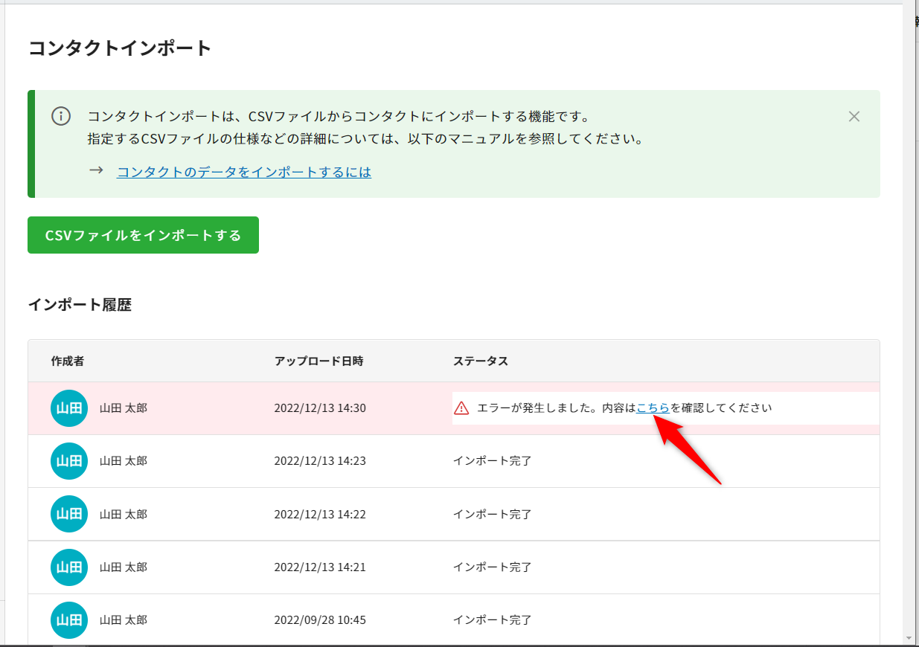Click the arrow icon before the manual link

(96, 171)
